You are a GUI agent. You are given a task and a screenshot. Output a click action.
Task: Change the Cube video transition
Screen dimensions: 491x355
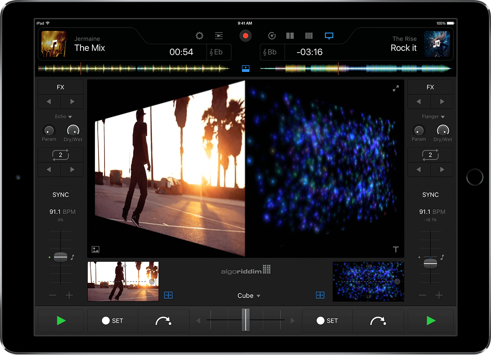[248, 296]
